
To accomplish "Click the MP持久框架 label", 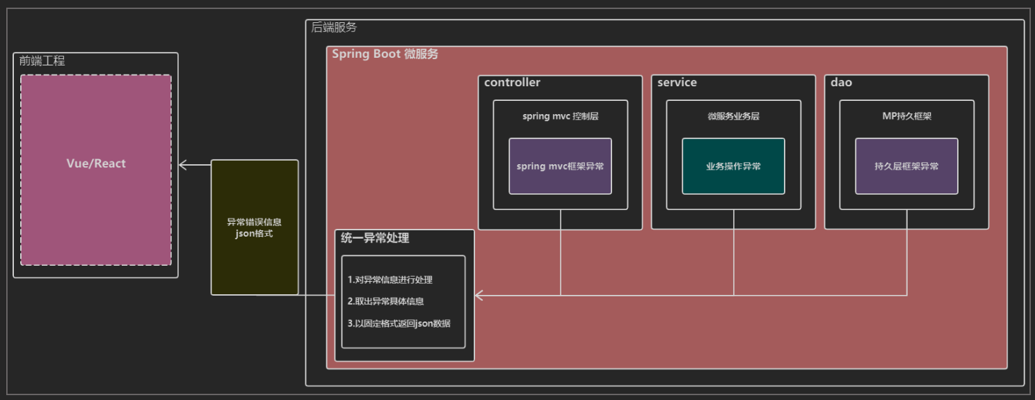I will click(906, 116).
